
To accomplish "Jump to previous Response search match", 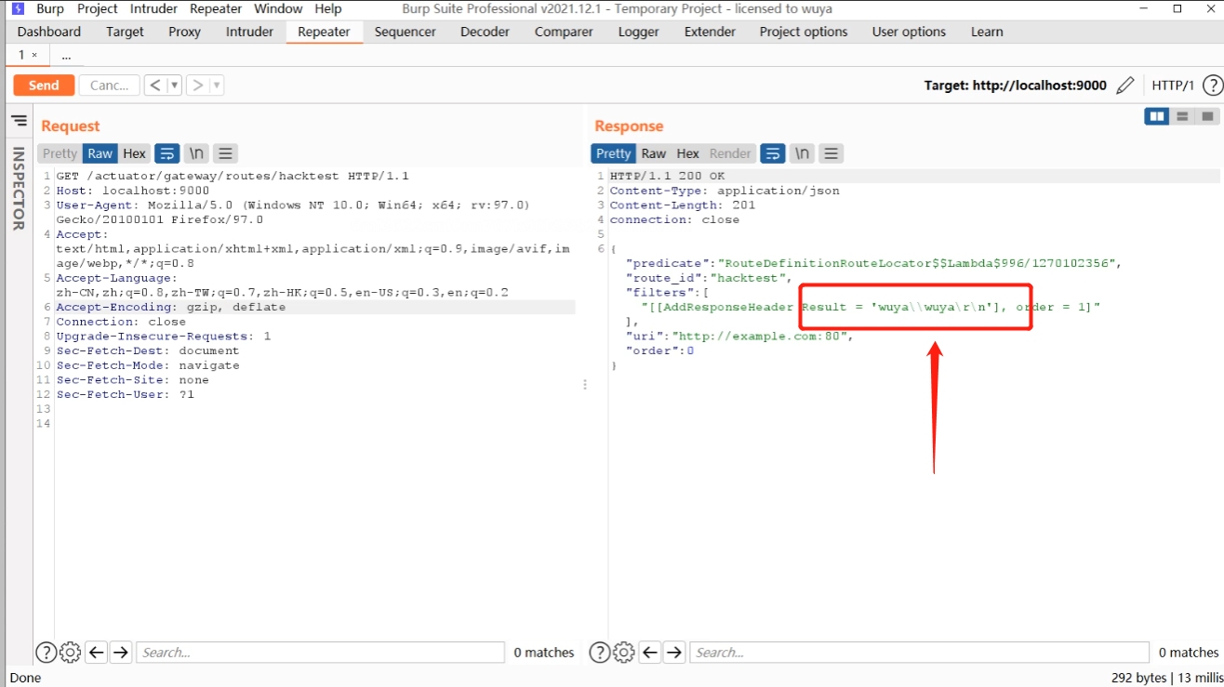I will 650,653.
